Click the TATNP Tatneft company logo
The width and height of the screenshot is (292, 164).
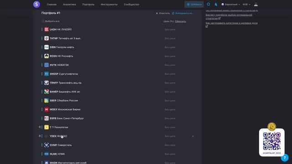47,38
